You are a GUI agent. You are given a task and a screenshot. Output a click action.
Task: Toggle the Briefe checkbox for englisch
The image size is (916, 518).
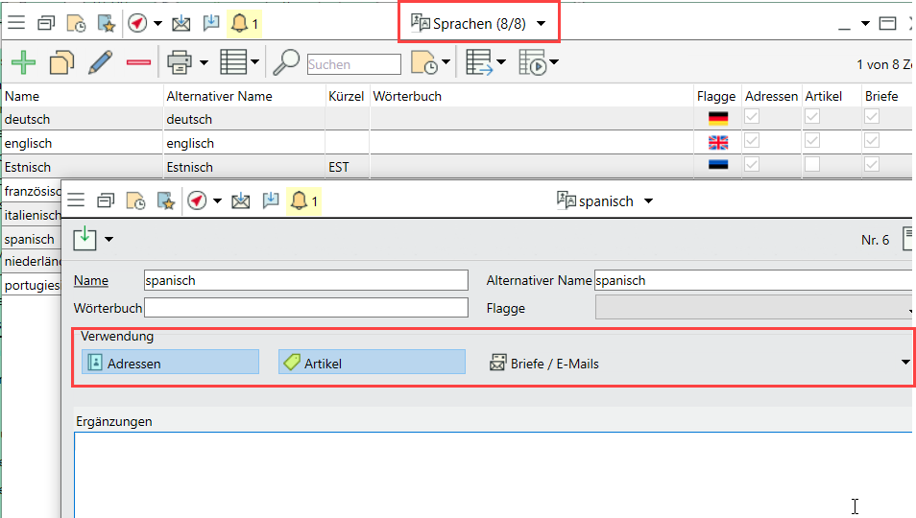point(872,142)
